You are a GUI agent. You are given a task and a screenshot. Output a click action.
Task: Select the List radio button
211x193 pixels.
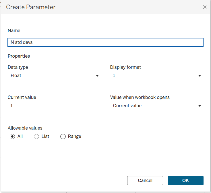point(36,137)
